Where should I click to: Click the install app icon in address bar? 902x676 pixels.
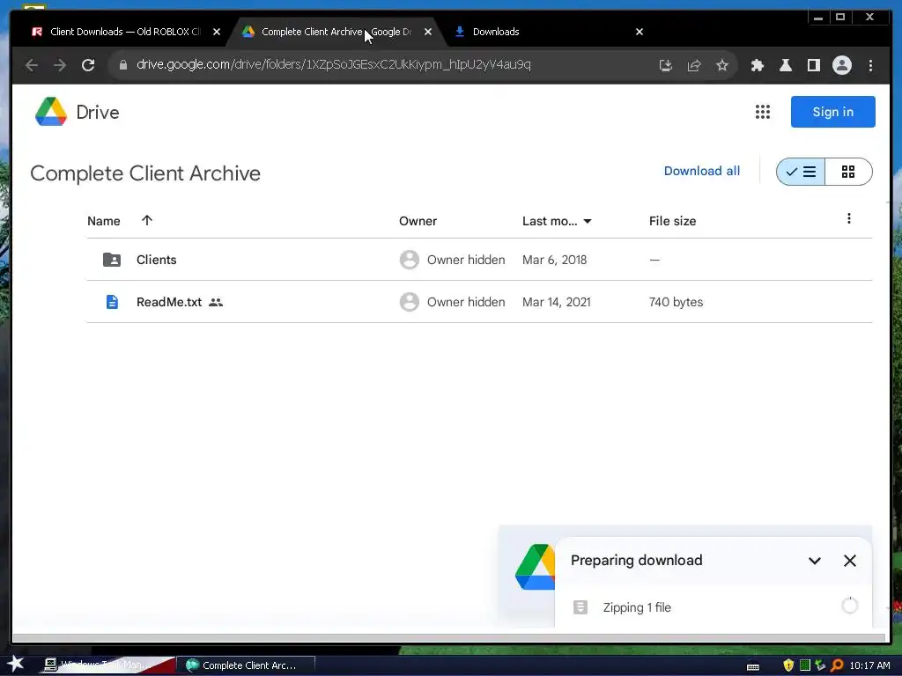coord(666,65)
